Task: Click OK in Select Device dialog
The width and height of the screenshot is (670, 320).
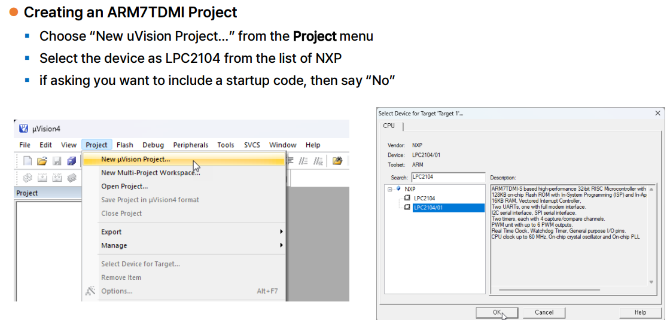Action: (x=497, y=312)
